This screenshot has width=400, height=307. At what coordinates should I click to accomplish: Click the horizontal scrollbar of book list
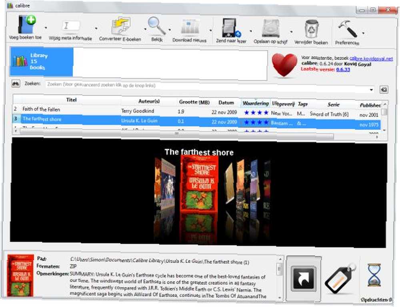176,134
